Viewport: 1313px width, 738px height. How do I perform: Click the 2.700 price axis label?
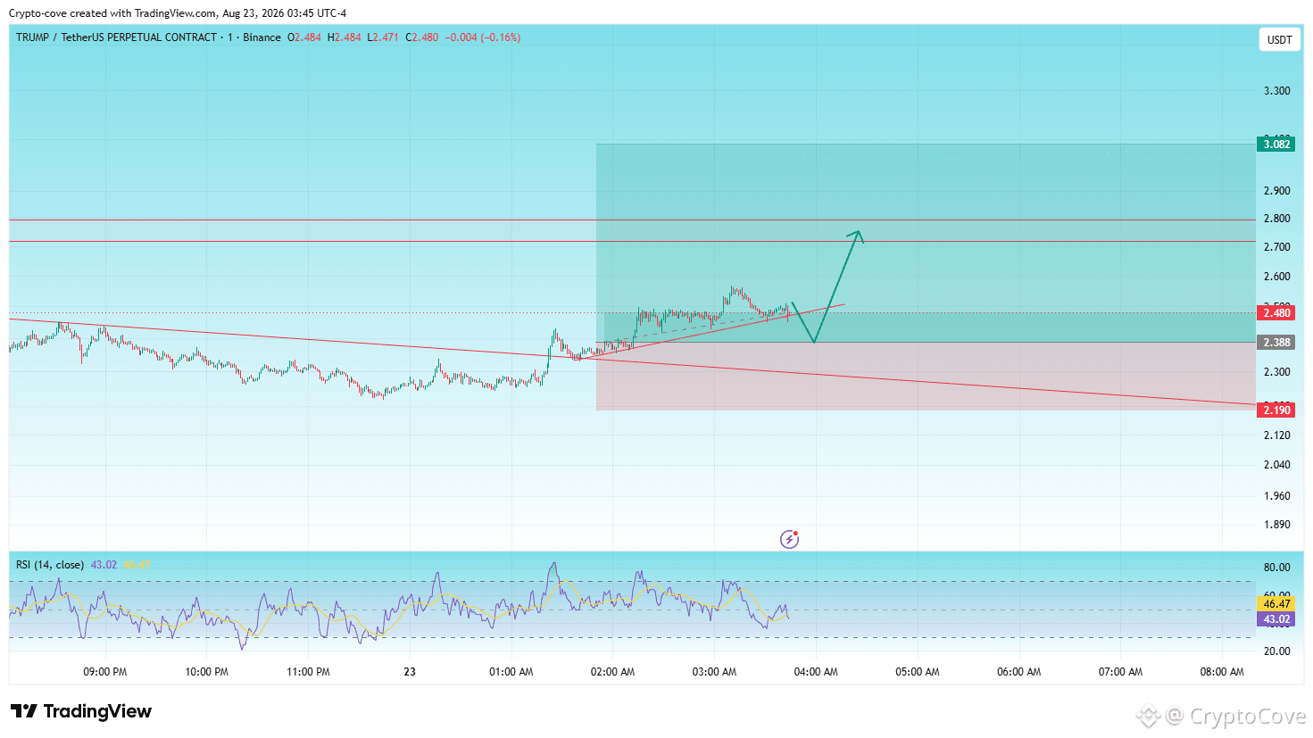(x=1276, y=247)
